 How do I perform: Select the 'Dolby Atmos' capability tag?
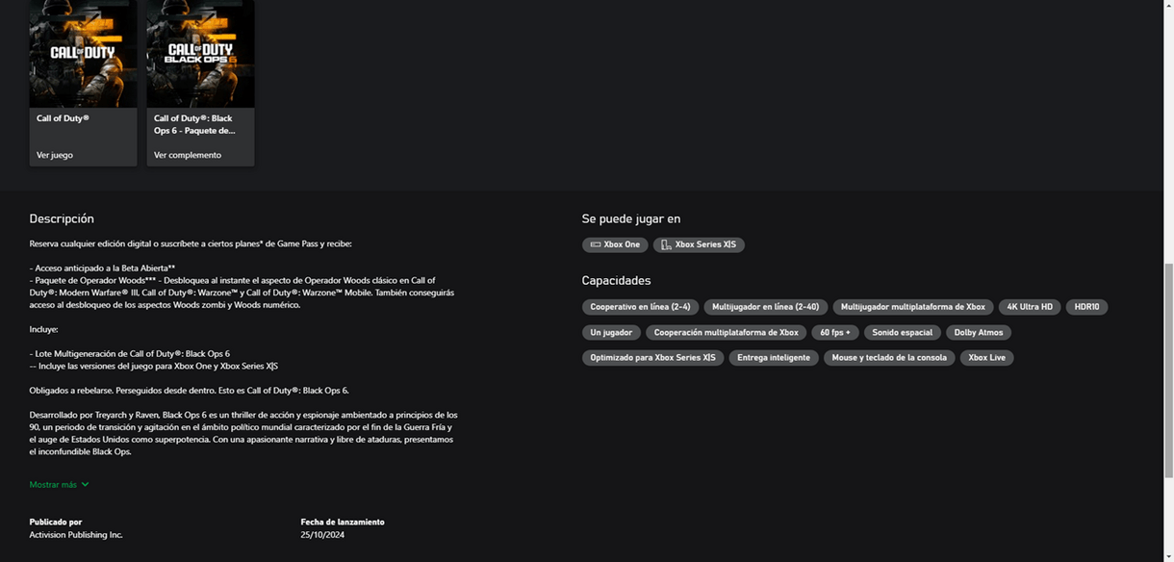tap(979, 332)
